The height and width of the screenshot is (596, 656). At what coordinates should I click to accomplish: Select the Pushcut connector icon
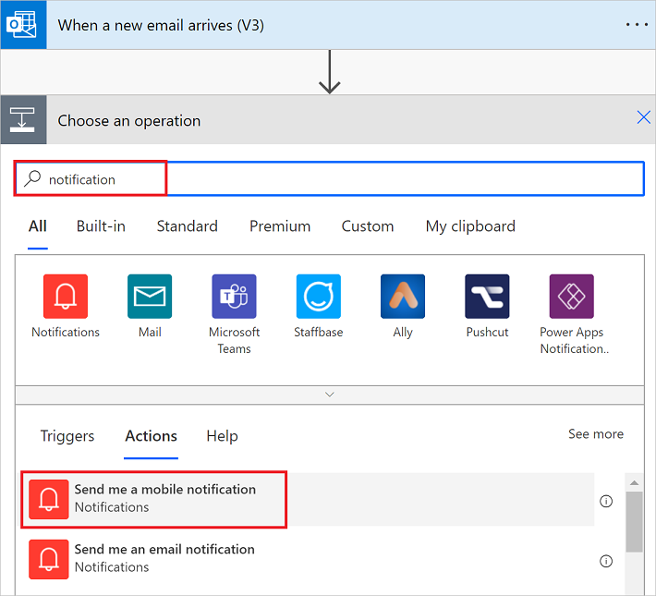click(487, 297)
